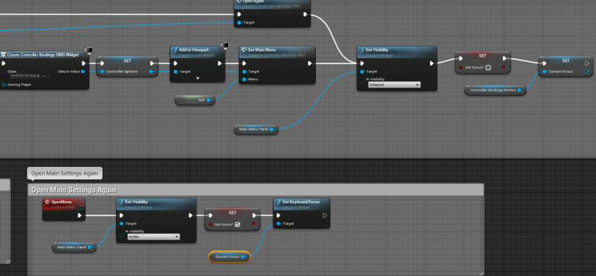
Task: Open the Visible In Visibility dropdown
Action: coord(154,237)
